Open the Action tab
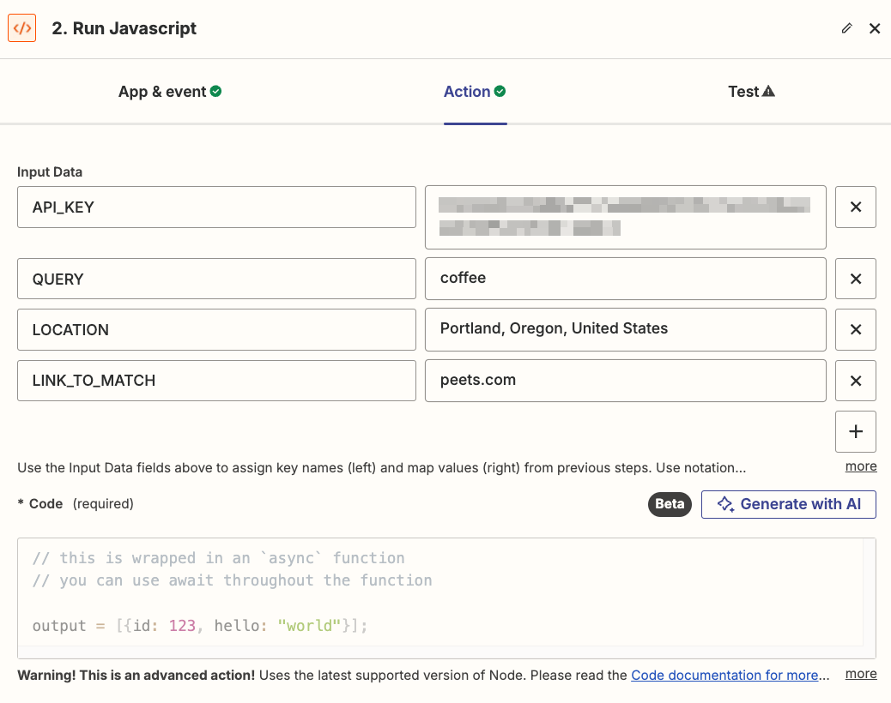891x703 pixels. coord(475,92)
